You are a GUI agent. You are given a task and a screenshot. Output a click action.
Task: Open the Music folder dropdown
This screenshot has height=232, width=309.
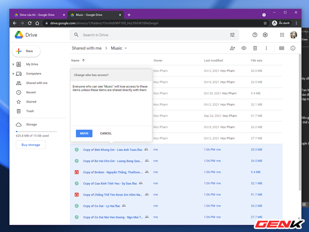(119, 48)
